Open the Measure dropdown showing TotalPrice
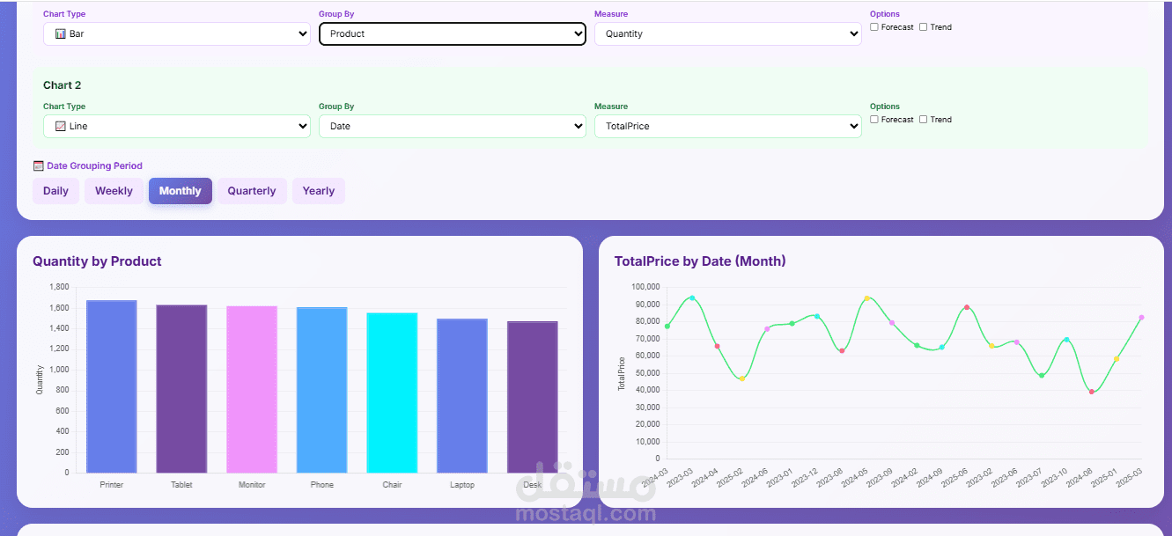 727,125
